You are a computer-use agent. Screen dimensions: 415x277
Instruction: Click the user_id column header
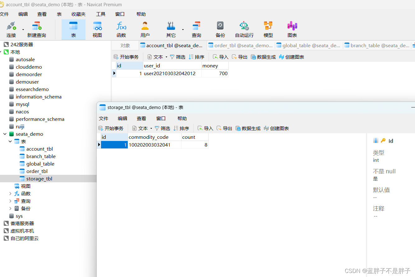(172, 66)
